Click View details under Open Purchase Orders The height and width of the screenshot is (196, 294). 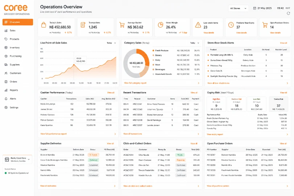pyautogui.click(x=275, y=33)
